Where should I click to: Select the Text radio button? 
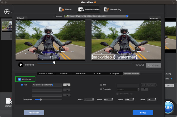click(x=22, y=85)
